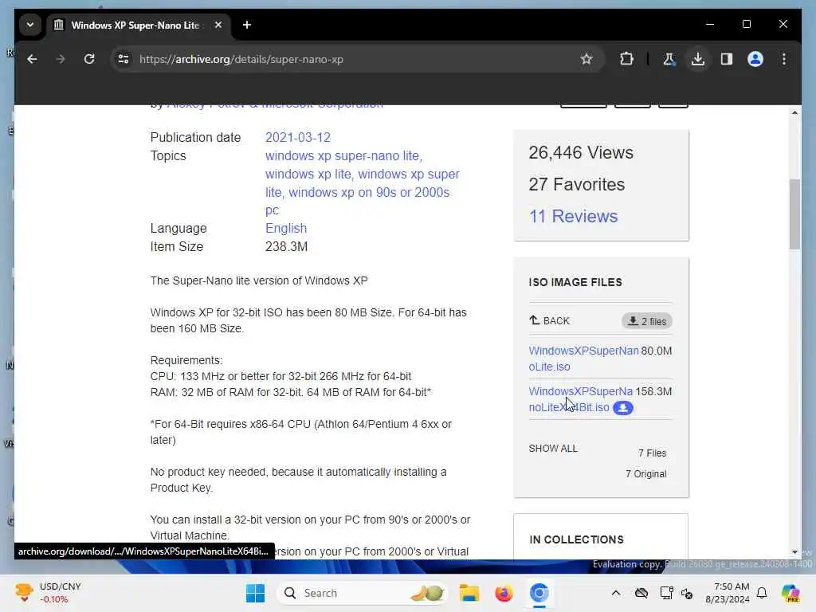Open File Explorer from the taskbar

[469, 593]
